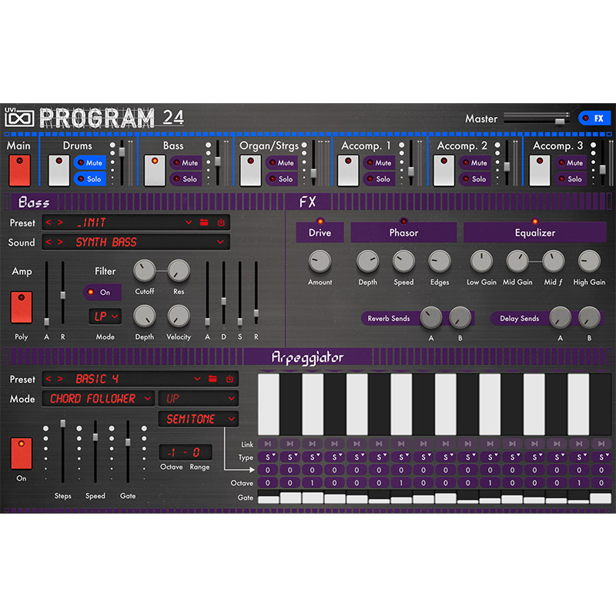Click the Phasor Speed knob
The height and width of the screenshot is (616, 616).
[403, 261]
